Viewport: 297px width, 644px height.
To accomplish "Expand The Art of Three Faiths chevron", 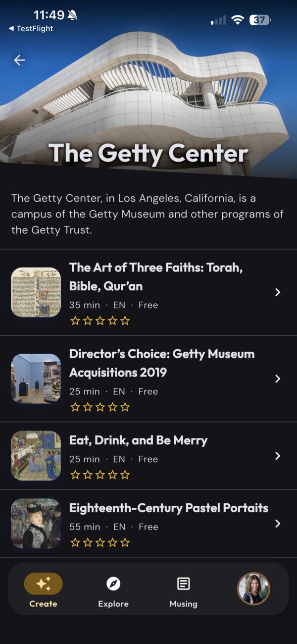I will point(278,292).
